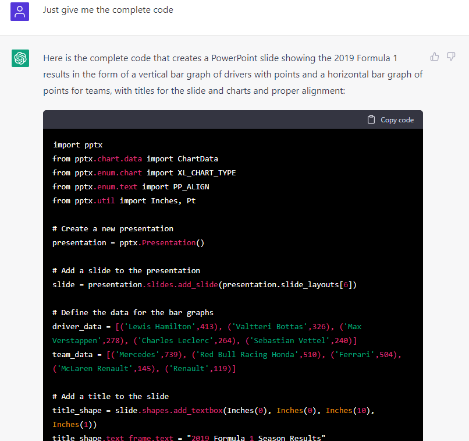This screenshot has height=441, width=469.
Task: Click comment '# Define the data for the bar graphs'
Action: coord(133,313)
